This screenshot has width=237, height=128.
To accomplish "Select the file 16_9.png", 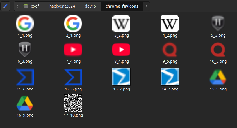I will click(25, 103).
